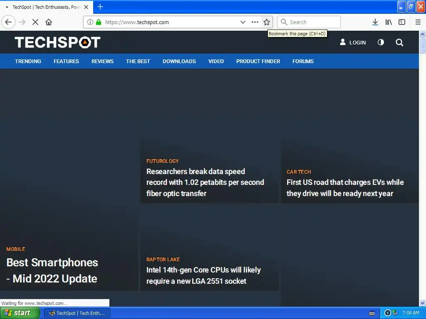Image resolution: width=426 pixels, height=319 pixels.
Task: Visit the FORUMS section
Action: [x=303, y=61]
